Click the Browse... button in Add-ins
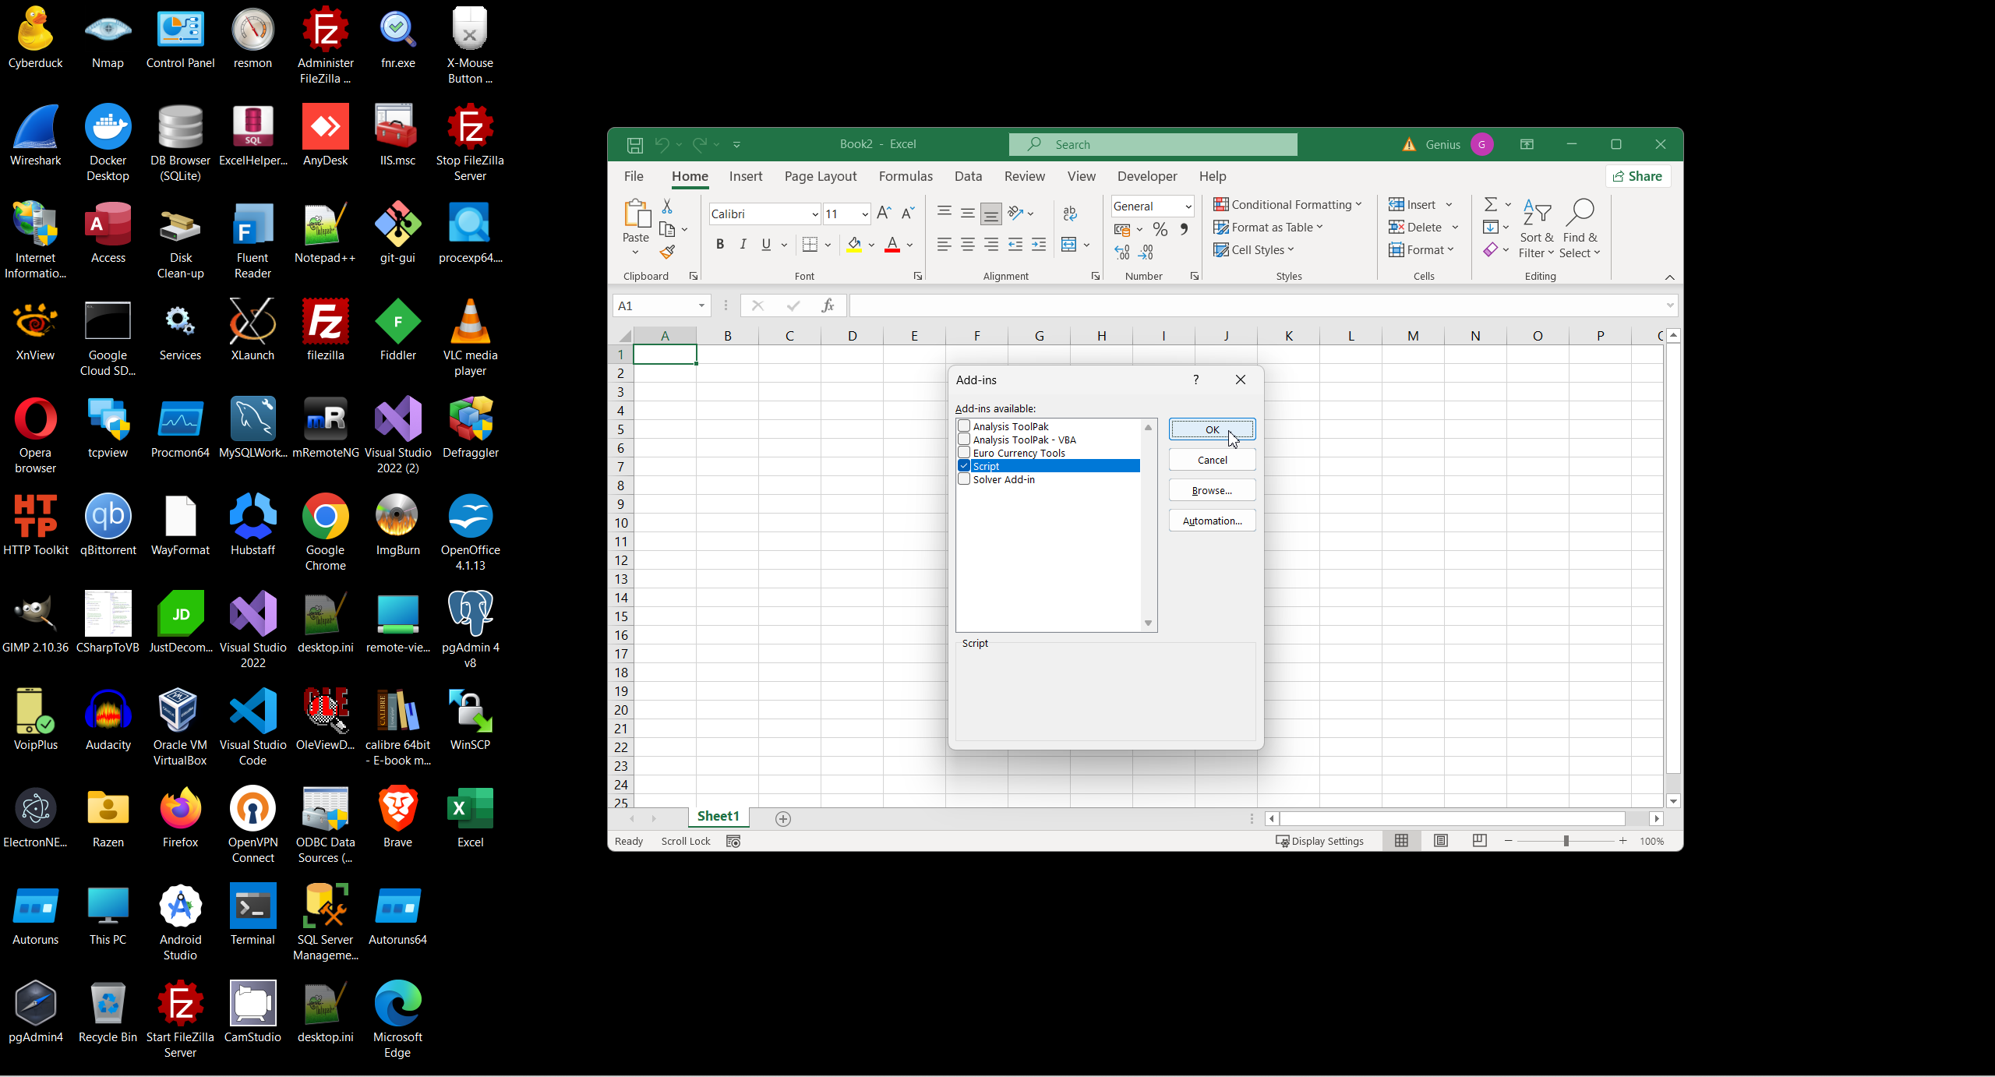Viewport: 1995px width, 1077px height. point(1211,490)
